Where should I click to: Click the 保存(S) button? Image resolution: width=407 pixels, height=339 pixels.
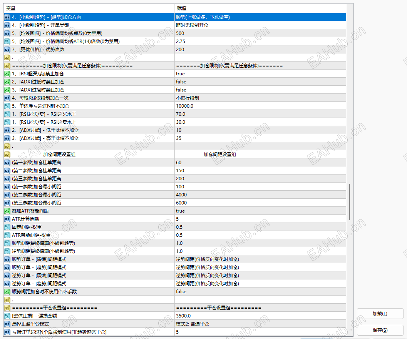click(380, 330)
